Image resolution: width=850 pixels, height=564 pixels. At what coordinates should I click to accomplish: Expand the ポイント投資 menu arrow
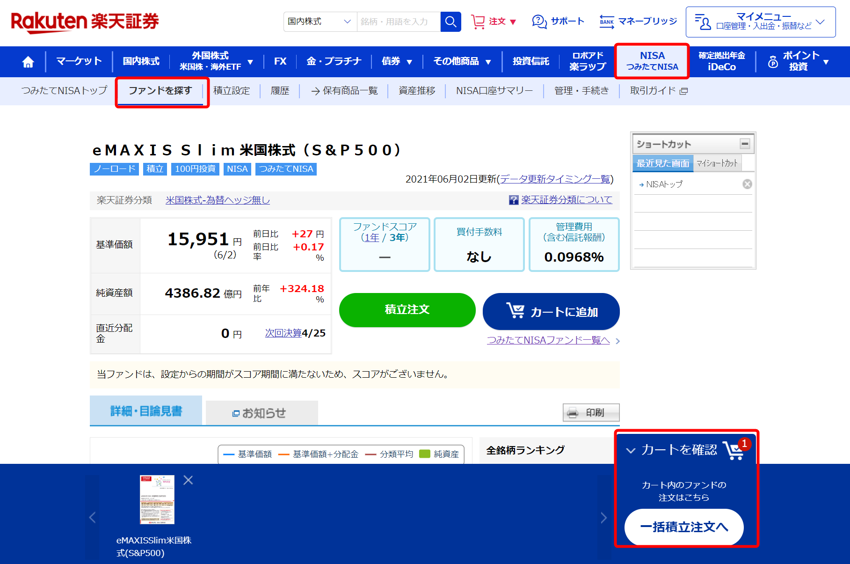click(826, 62)
